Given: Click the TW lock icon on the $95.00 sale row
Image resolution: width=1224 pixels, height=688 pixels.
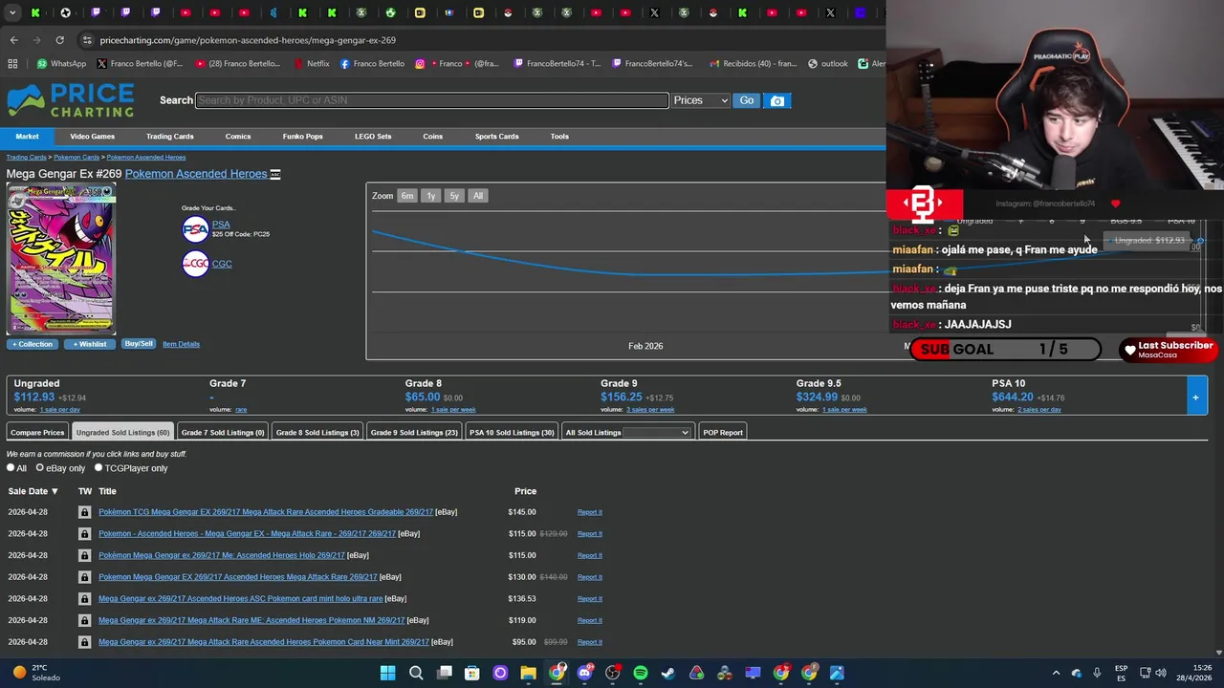Looking at the screenshot, I should click(84, 642).
